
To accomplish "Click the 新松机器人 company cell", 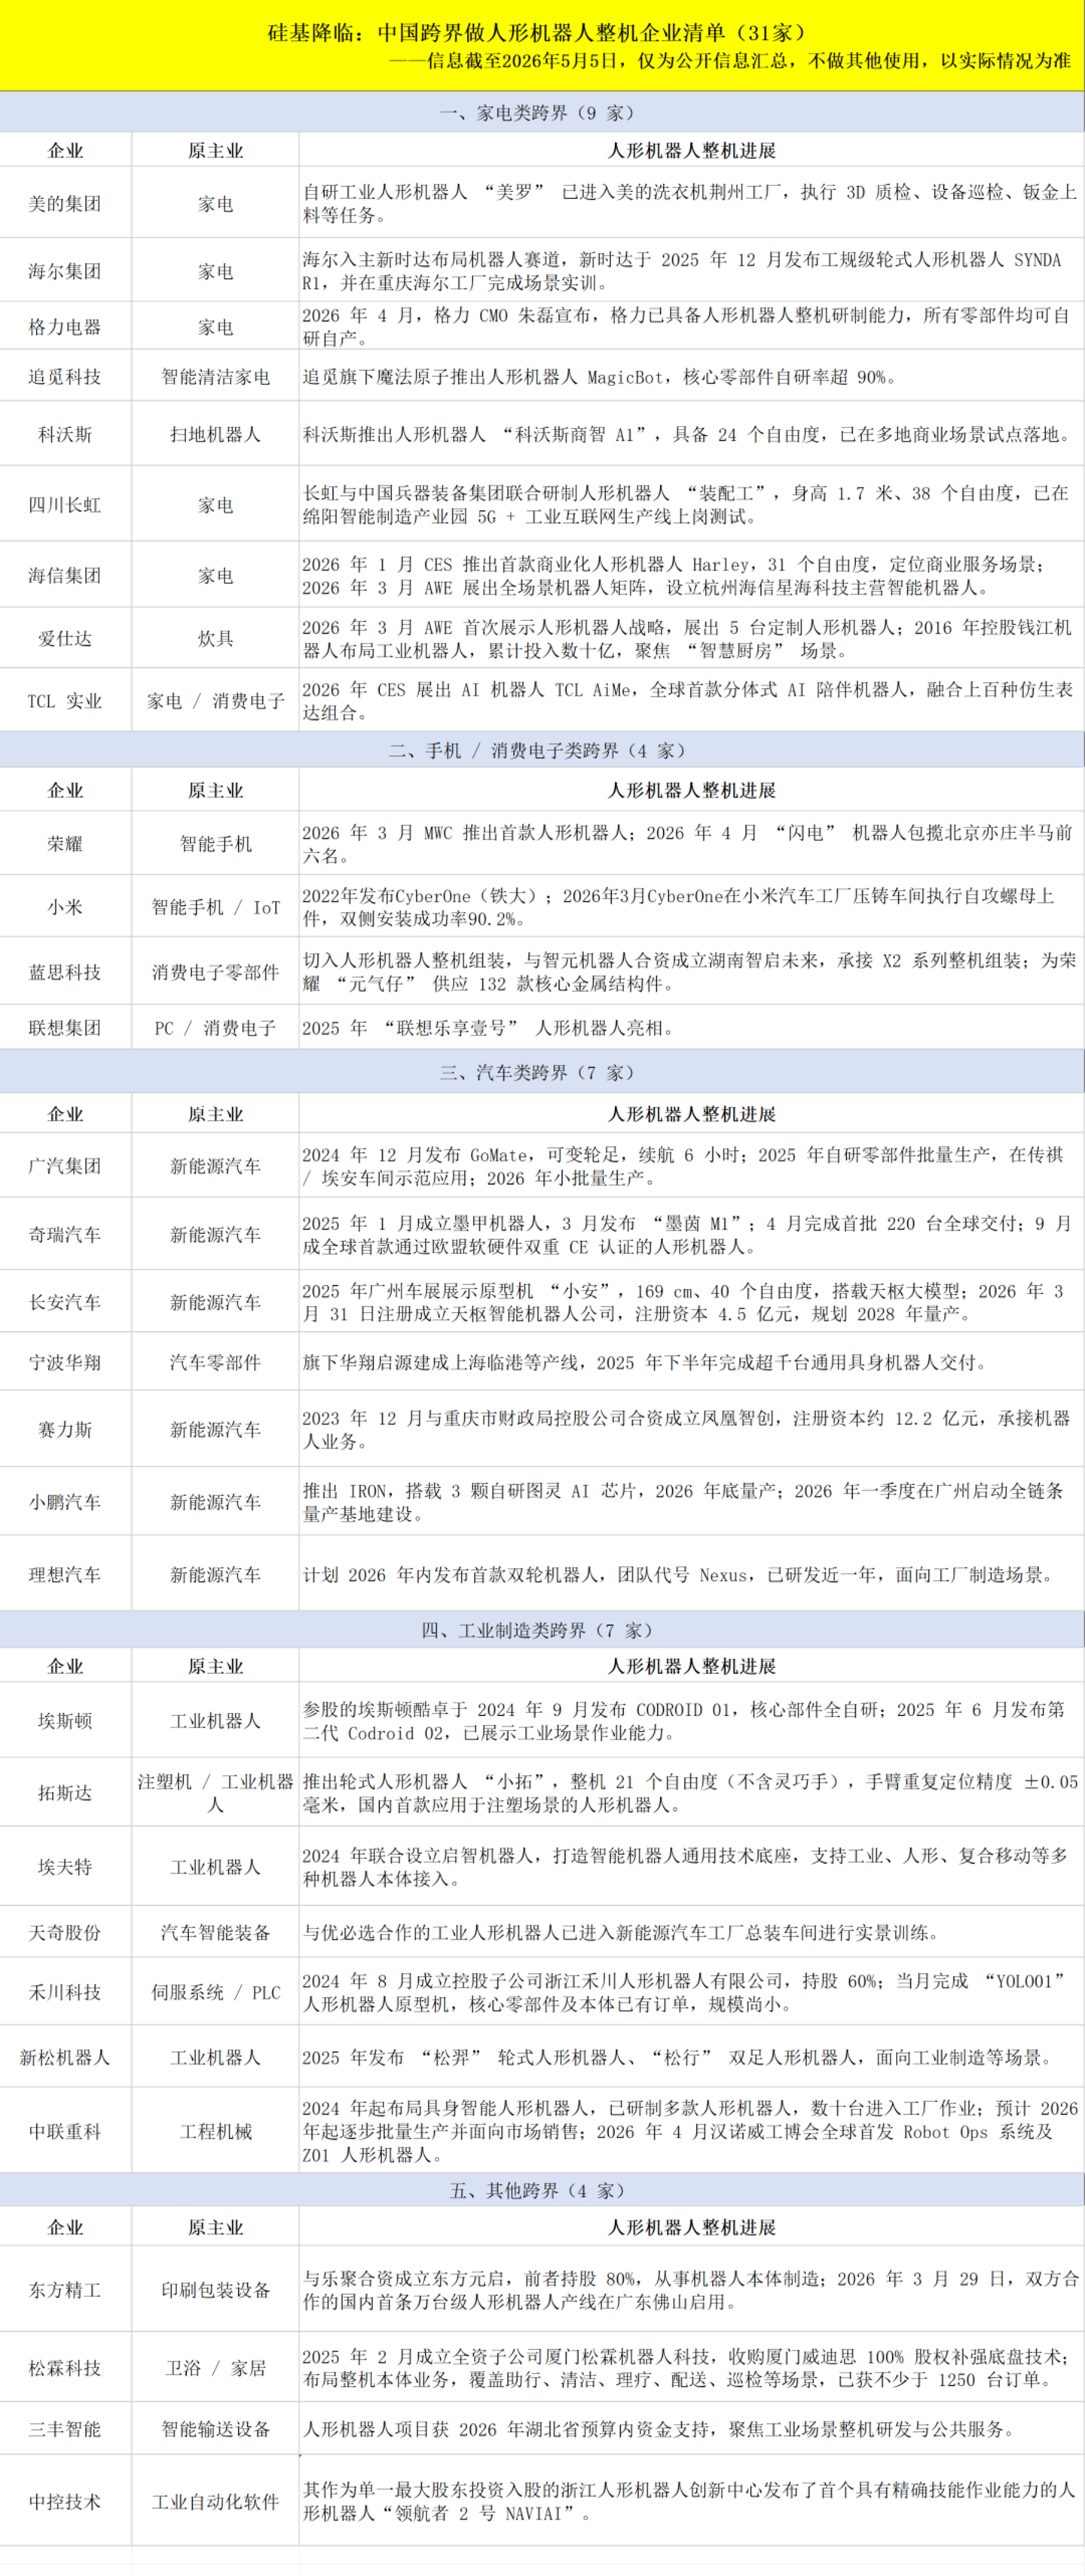I will [x=65, y=2057].
